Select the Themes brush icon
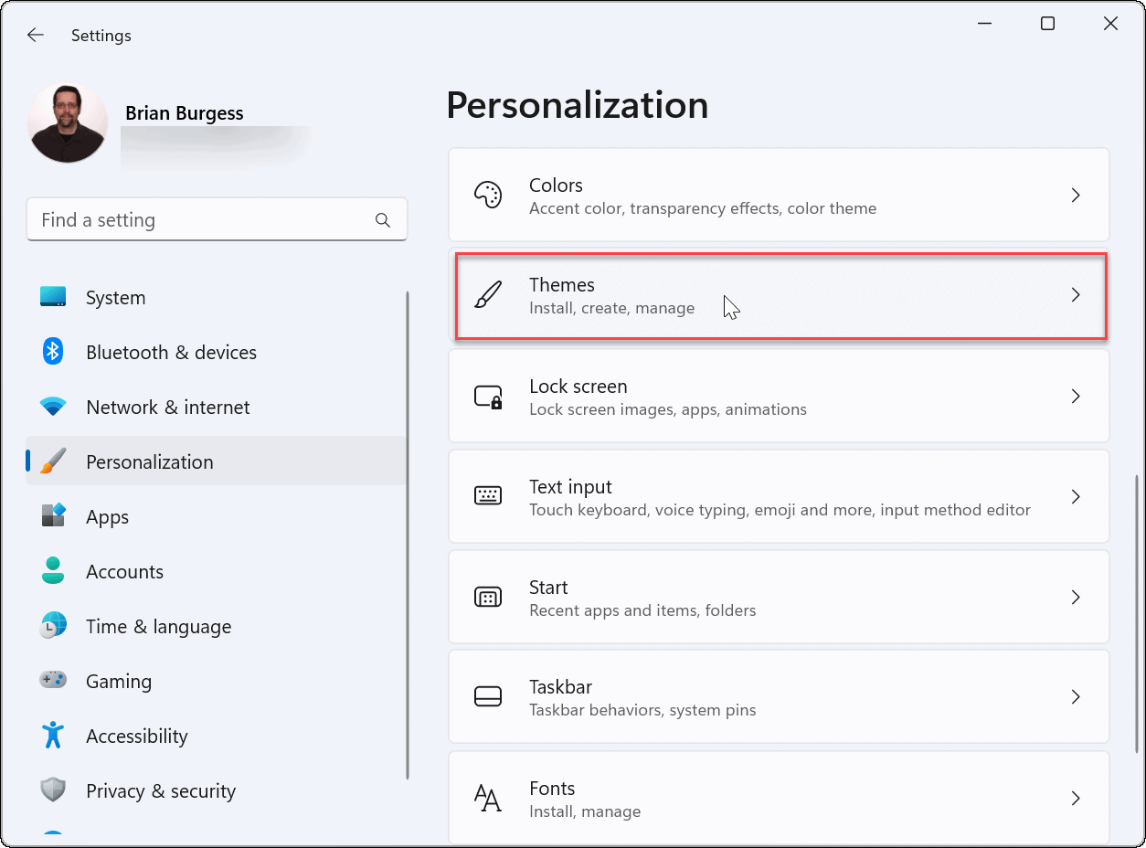The width and height of the screenshot is (1146, 848). (x=488, y=295)
